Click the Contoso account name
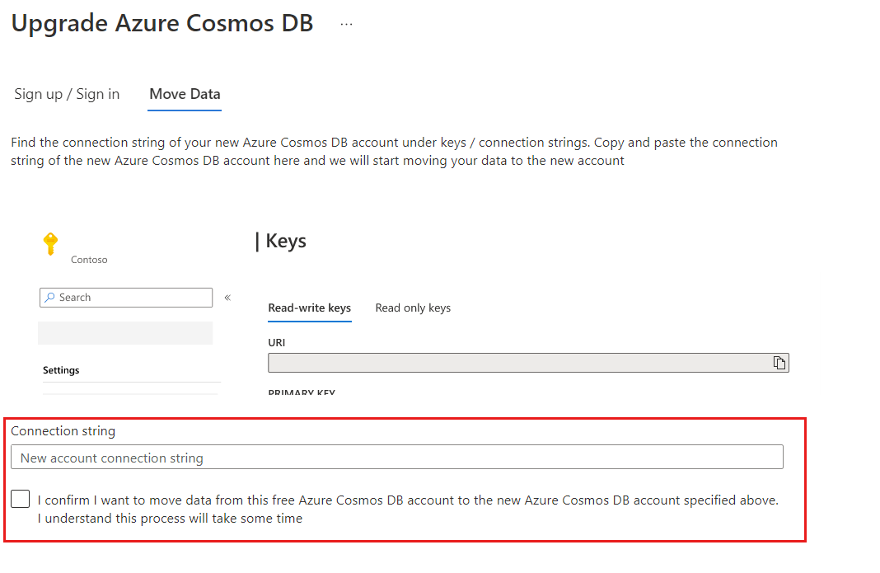880x573 pixels. tap(89, 260)
